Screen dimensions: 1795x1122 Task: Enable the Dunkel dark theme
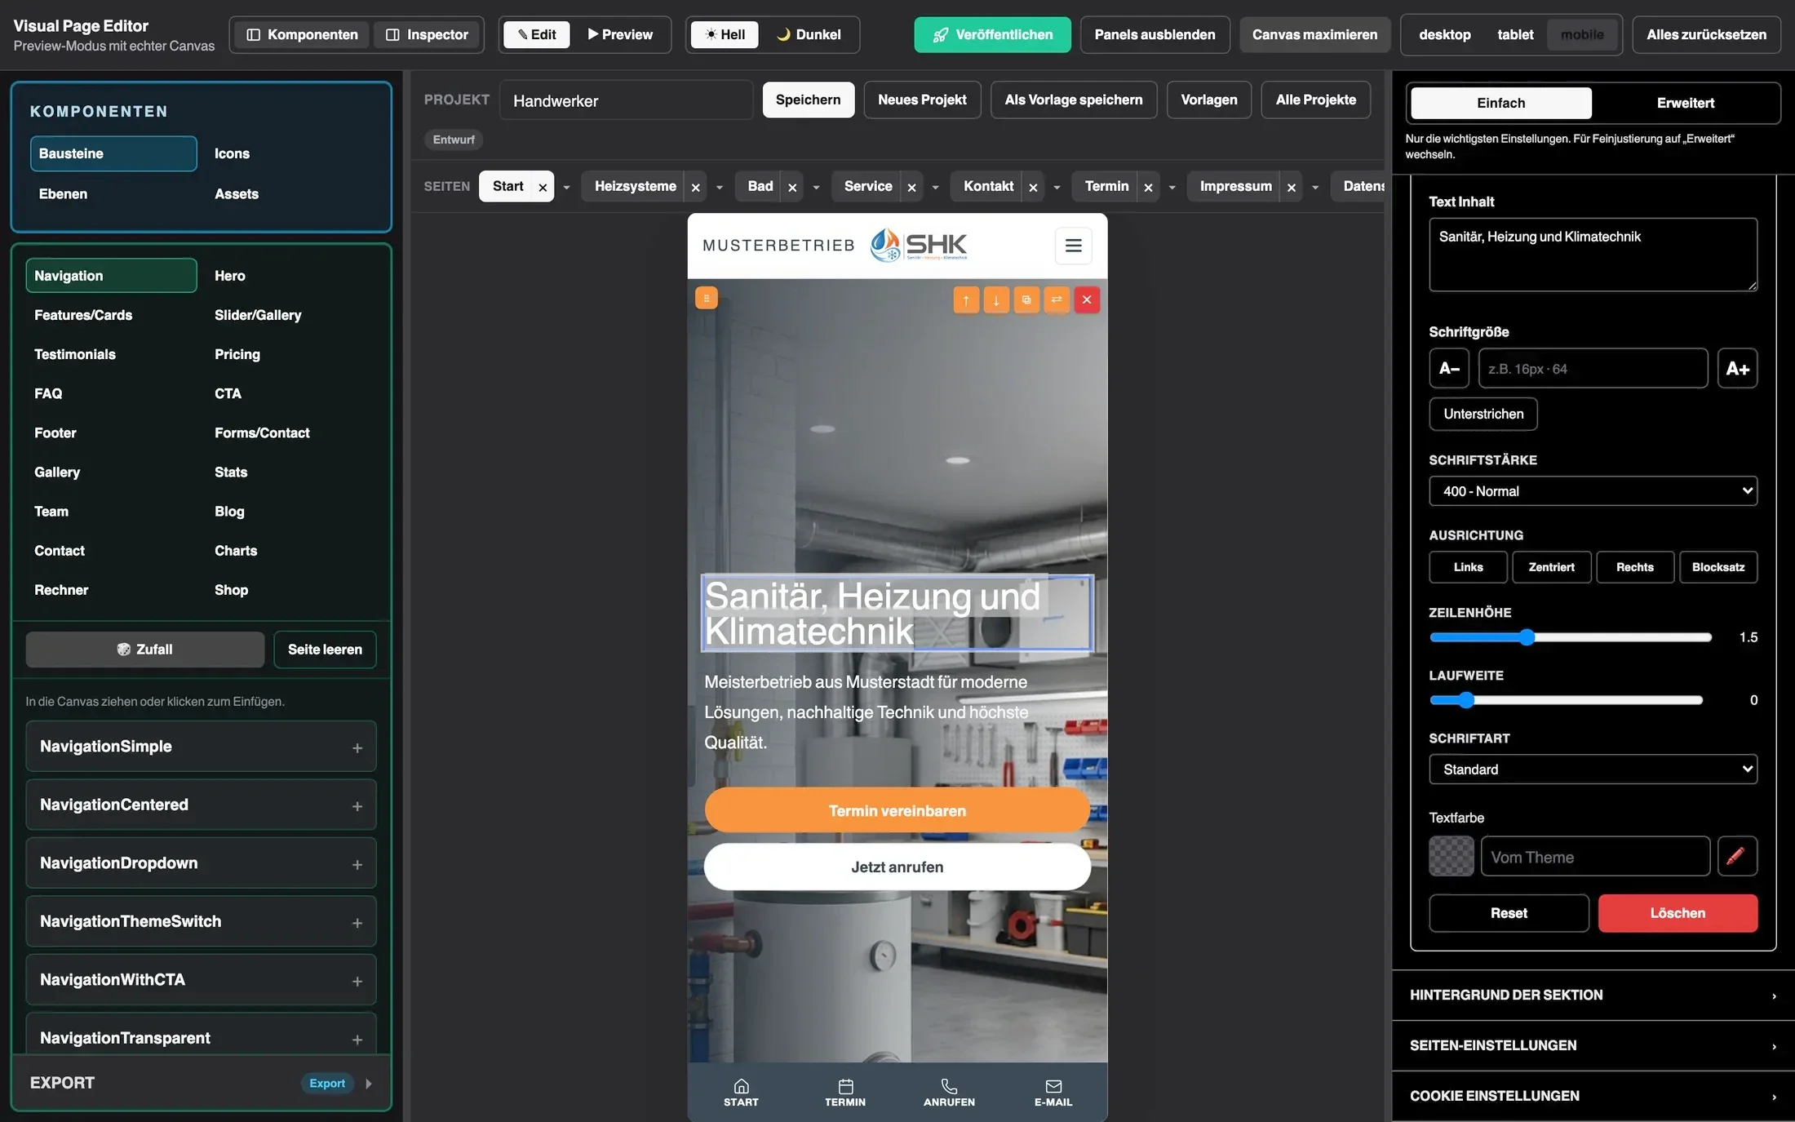point(808,34)
